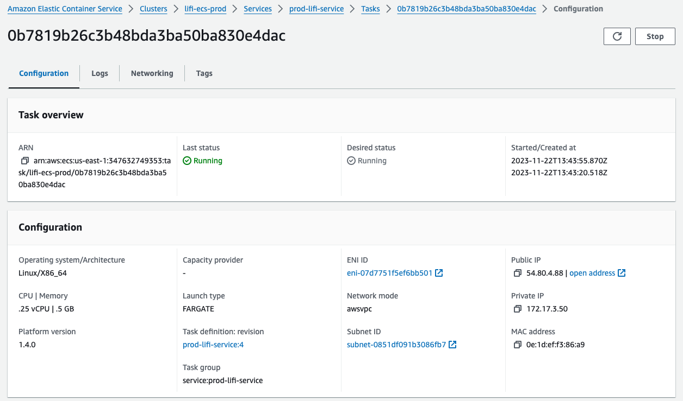
Task: Click the Task overview heading
Action: pos(51,114)
